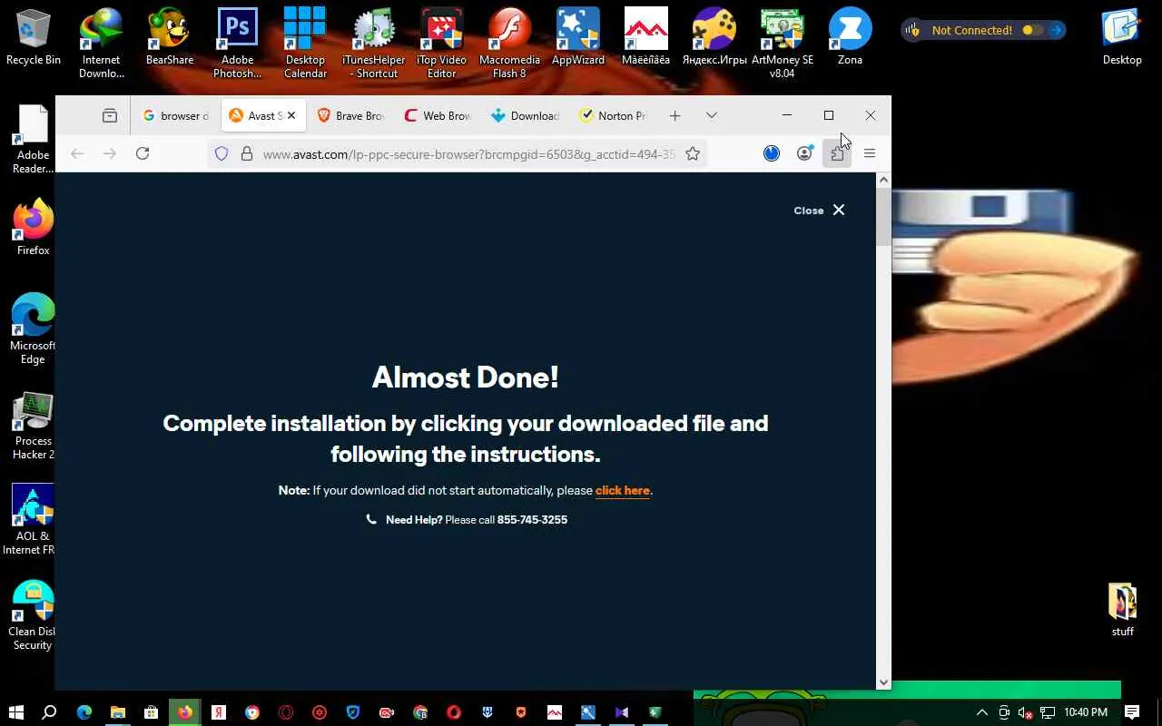Click the volume speaker icon in system tray

tap(1025, 712)
